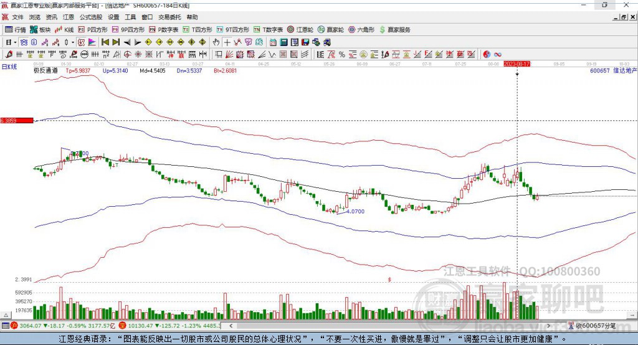Jump to last bar with skip-forward arrow

[116, 42]
